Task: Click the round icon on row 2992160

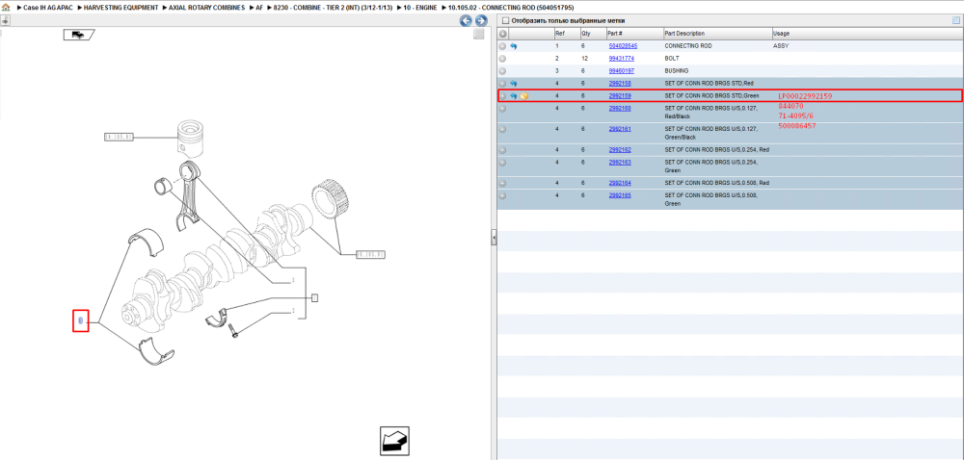Action: click(x=502, y=109)
